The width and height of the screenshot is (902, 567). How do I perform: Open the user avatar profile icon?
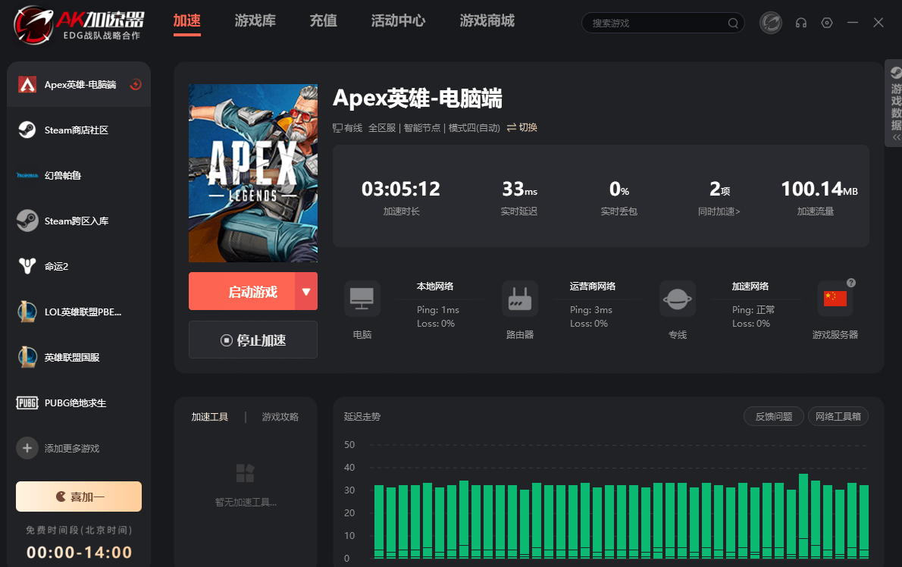tap(771, 23)
